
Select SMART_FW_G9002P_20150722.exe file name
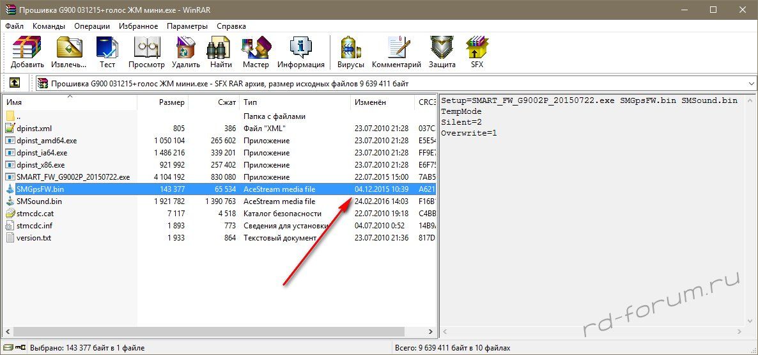click(73, 177)
